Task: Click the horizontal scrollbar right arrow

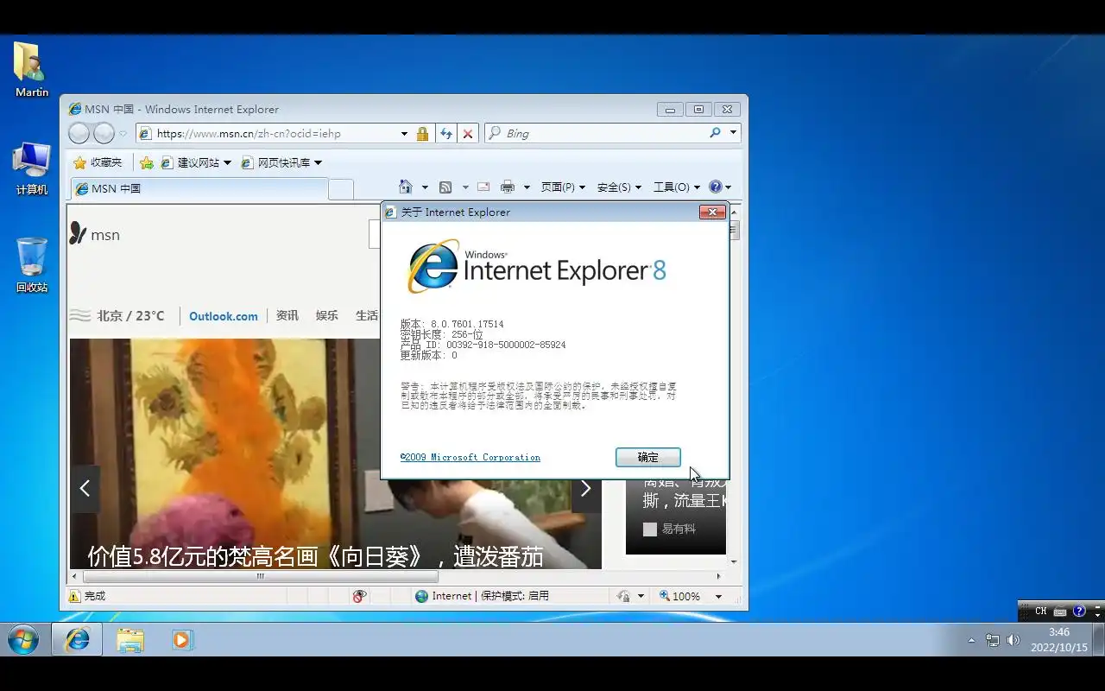Action: click(718, 576)
